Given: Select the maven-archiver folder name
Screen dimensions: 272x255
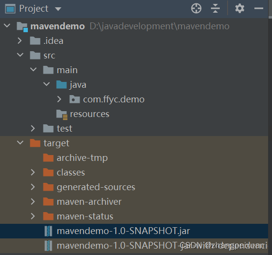Looking at the screenshot, I should point(89,202).
